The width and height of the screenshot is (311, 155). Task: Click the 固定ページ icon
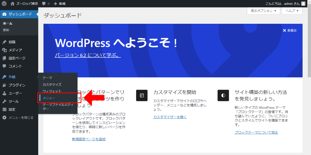click(4, 58)
